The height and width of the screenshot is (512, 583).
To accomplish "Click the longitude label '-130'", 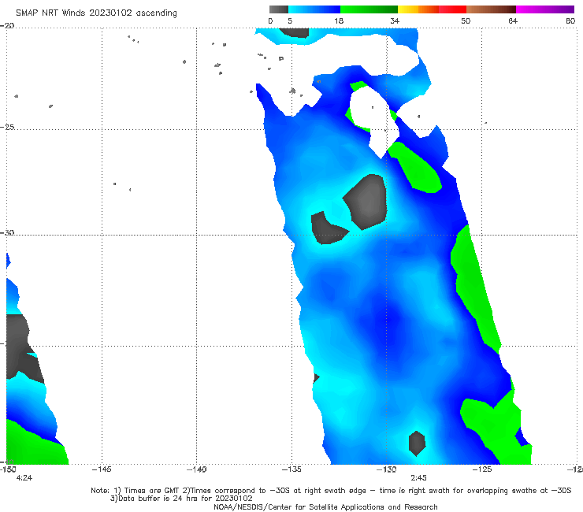I will point(386,469).
